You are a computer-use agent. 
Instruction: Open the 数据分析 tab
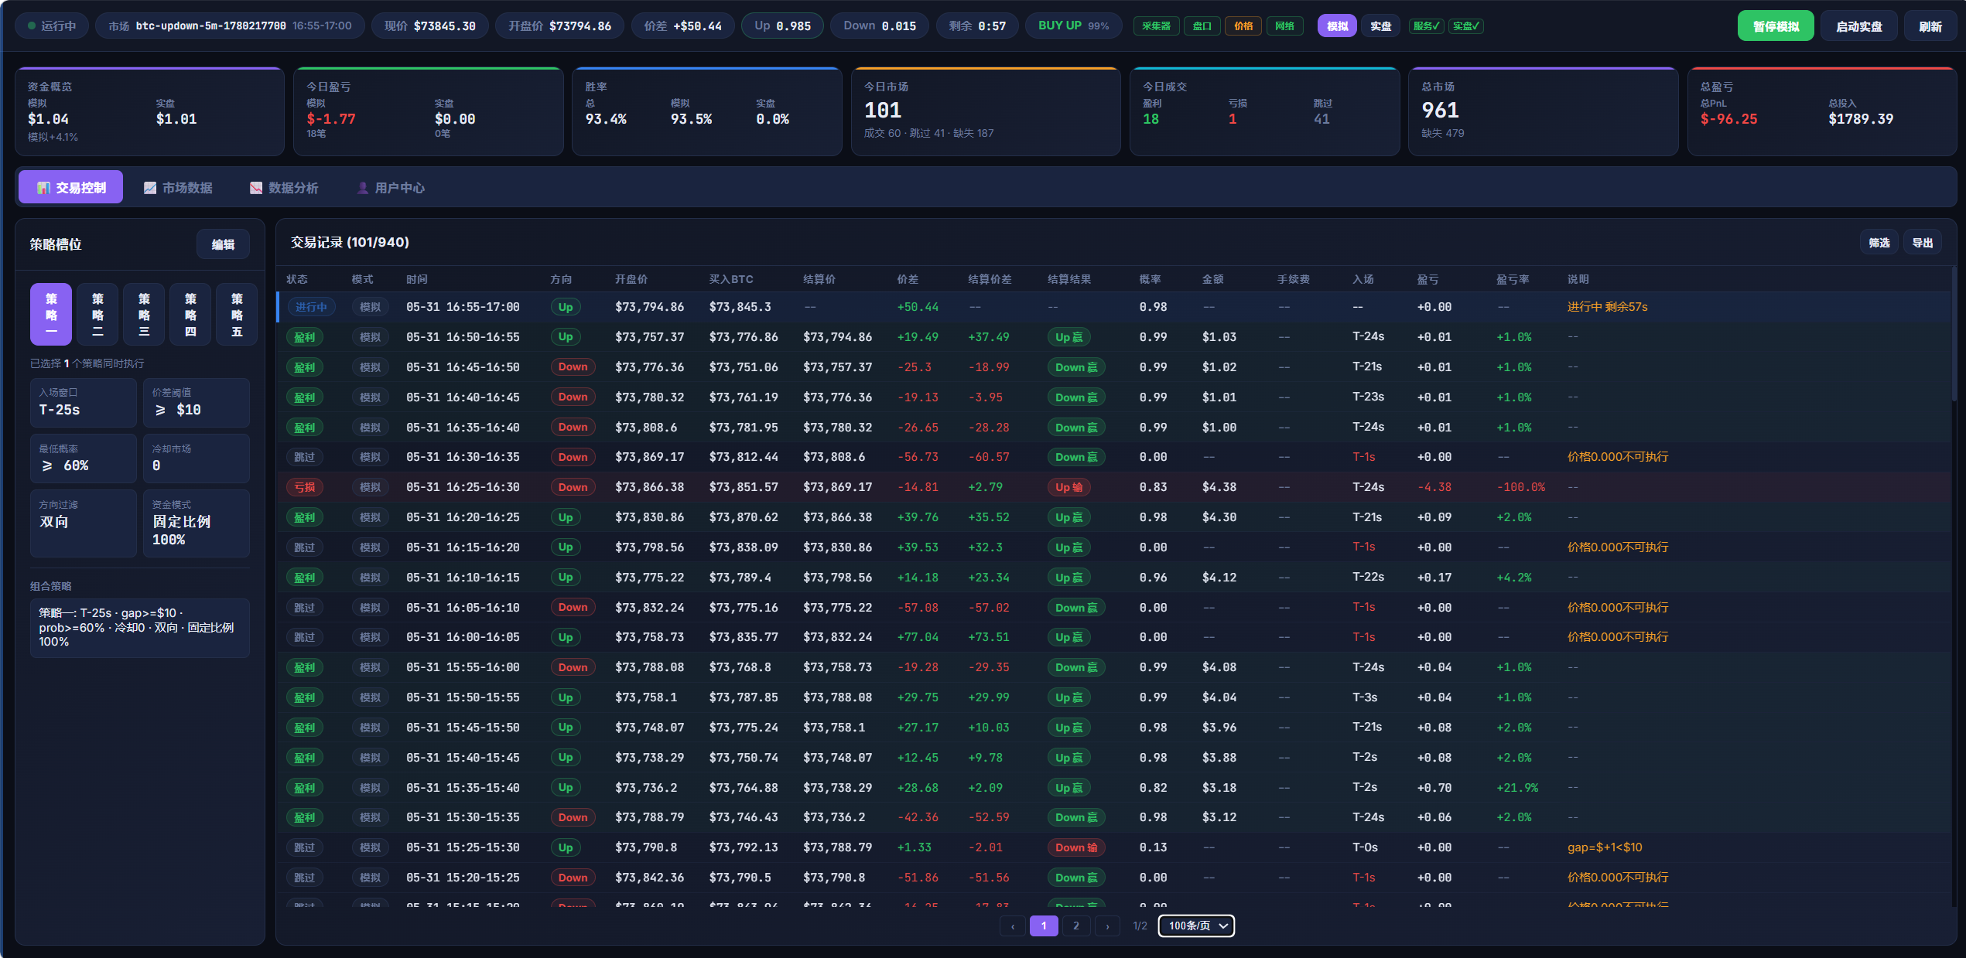(x=284, y=187)
